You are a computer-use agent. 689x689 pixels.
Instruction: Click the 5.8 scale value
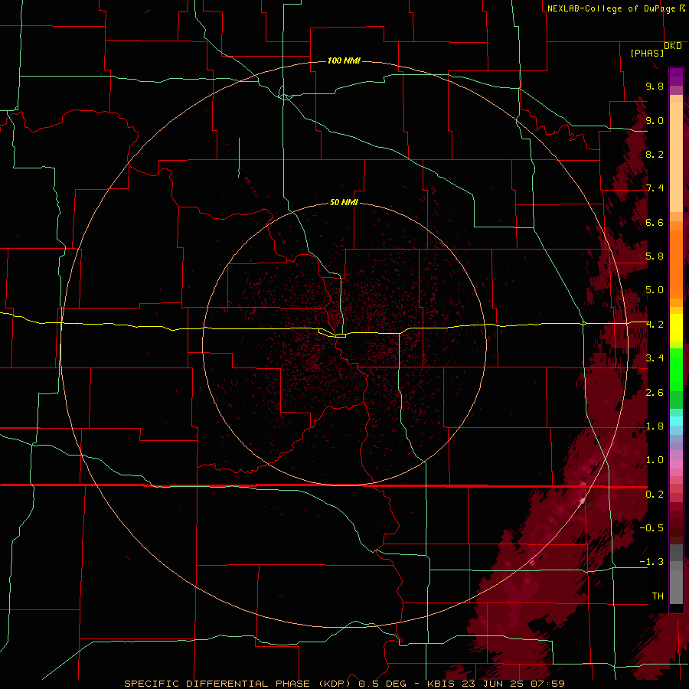pyautogui.click(x=655, y=256)
